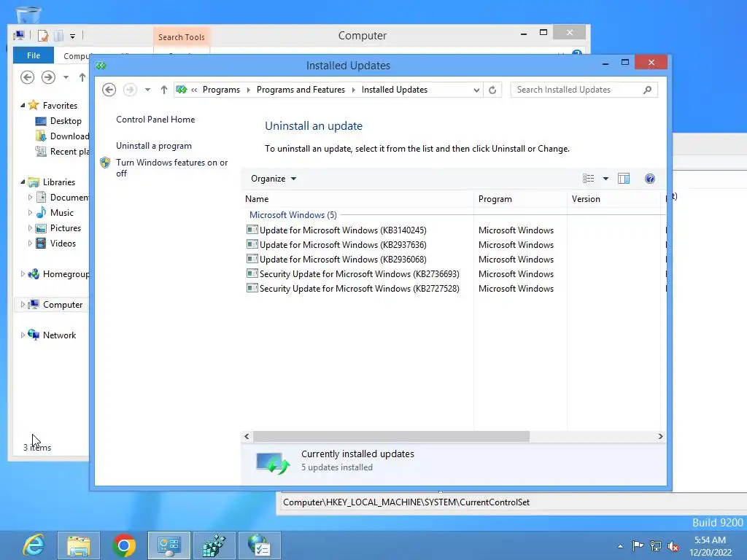747x560 pixels.
Task: Go back in Installed Updates window
Action: 109,90
